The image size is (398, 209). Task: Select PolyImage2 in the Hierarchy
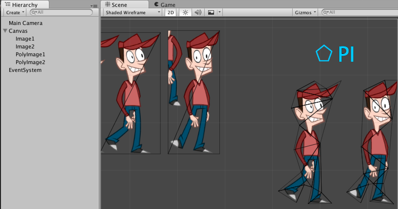(x=30, y=62)
